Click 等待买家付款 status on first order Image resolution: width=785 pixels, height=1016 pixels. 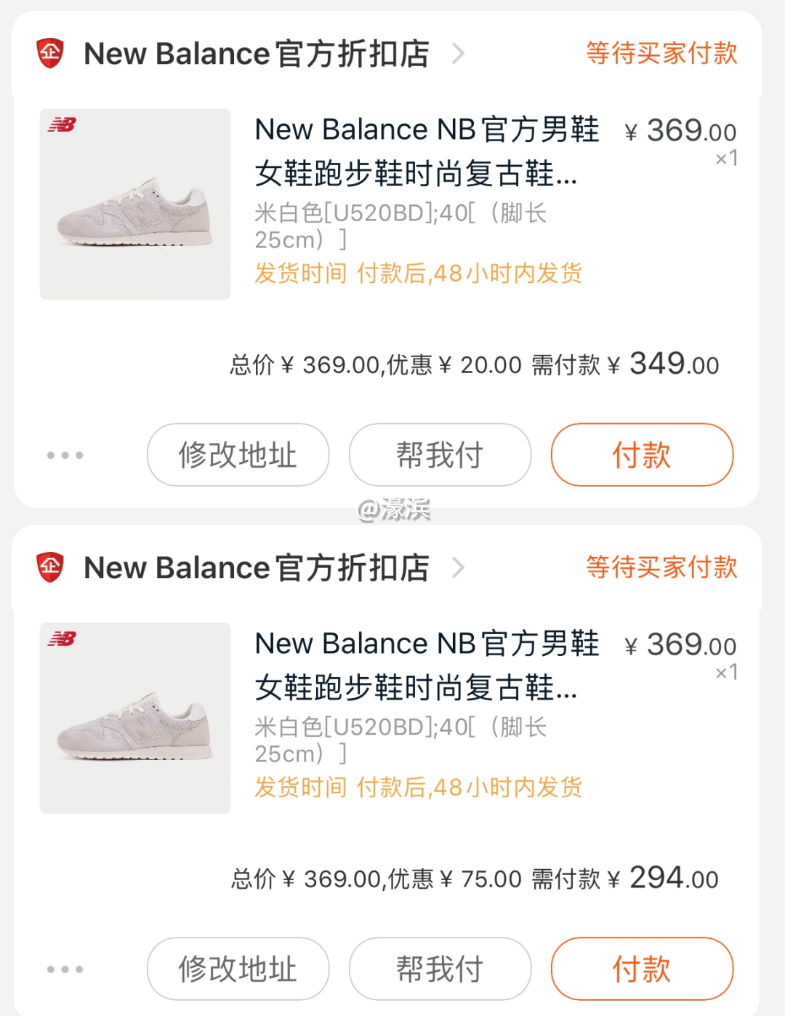tap(661, 53)
